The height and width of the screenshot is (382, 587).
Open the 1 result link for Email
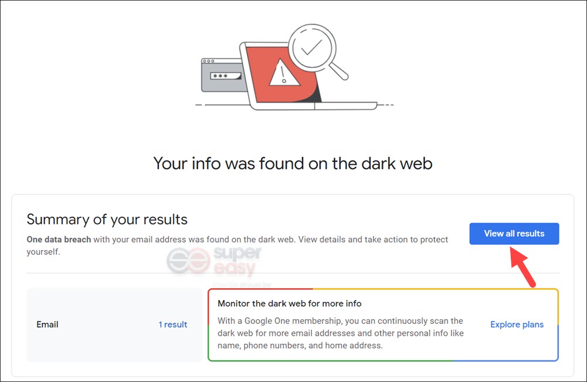172,325
